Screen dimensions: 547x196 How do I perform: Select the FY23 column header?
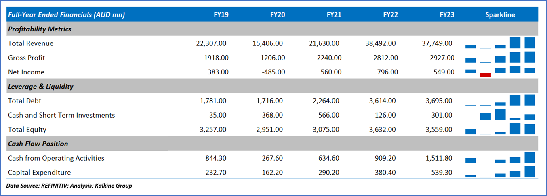pyautogui.click(x=447, y=15)
